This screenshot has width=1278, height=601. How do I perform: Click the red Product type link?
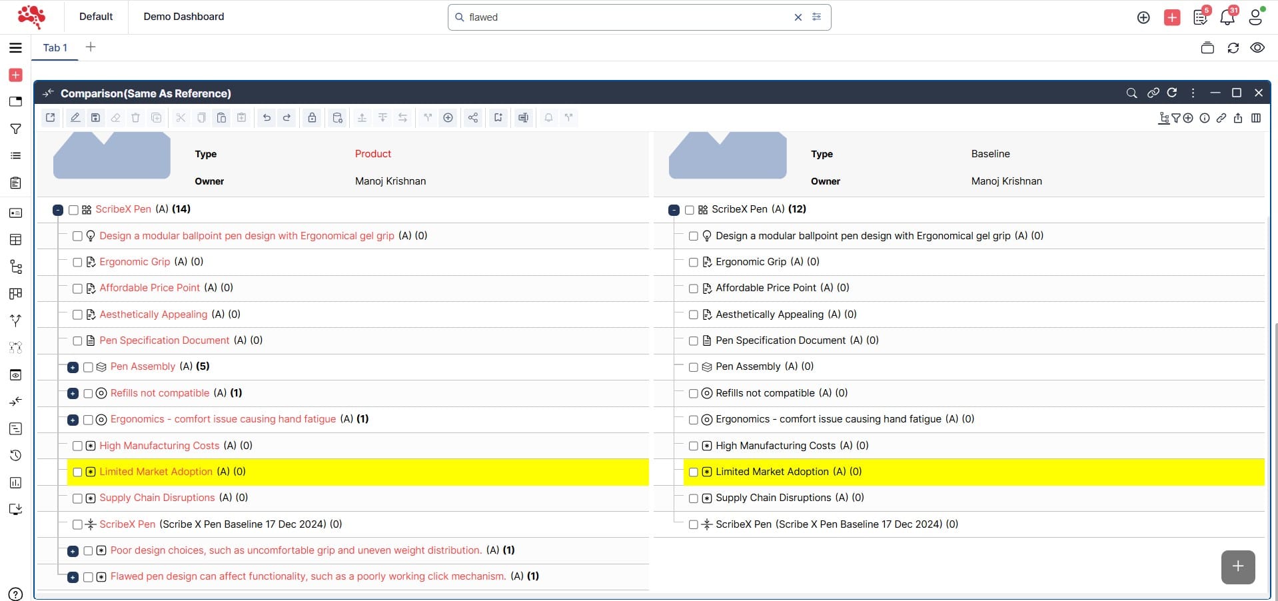point(372,154)
